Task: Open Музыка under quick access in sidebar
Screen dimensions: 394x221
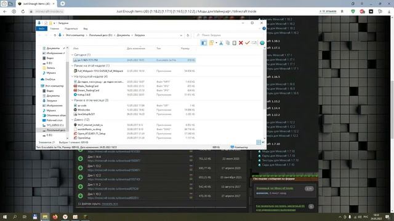Action: click(49, 72)
